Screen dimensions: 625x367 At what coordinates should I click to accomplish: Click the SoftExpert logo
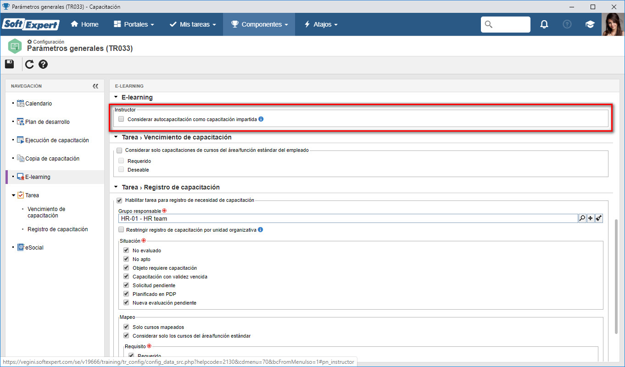click(31, 24)
